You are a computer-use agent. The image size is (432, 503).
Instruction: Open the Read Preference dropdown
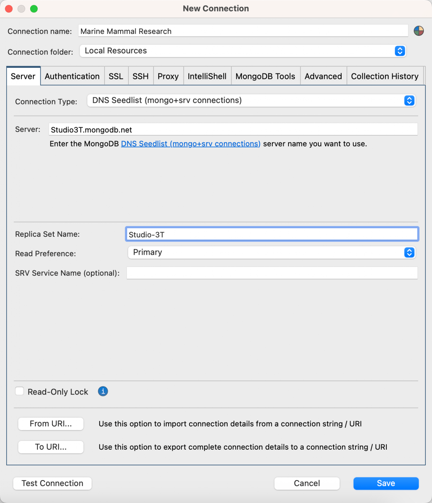pos(271,252)
